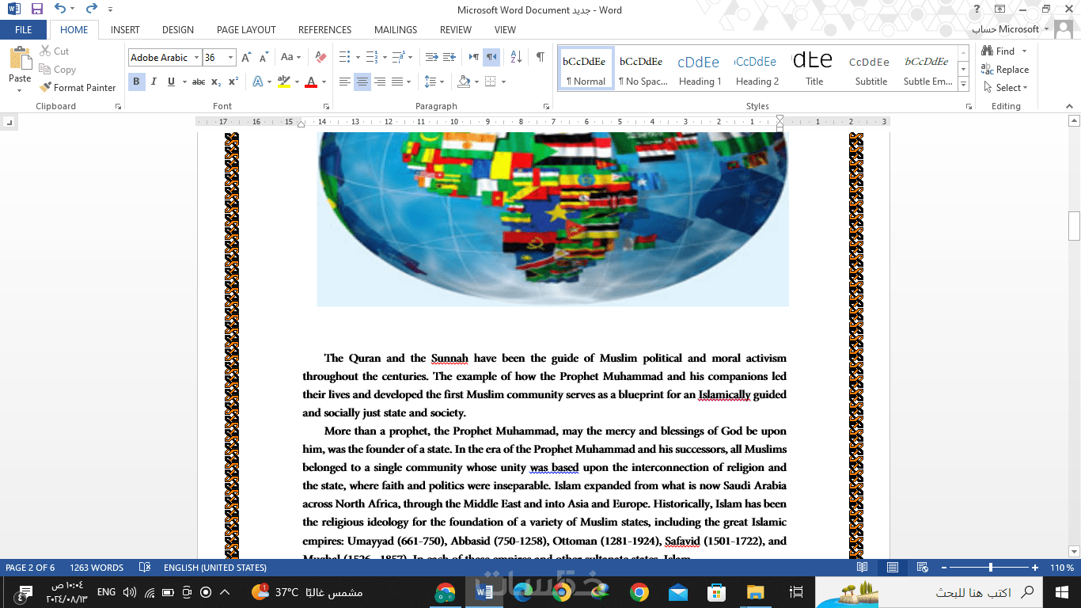Open Paragraph dialog box launcher
Screen dimensions: 1081x608
546,106
